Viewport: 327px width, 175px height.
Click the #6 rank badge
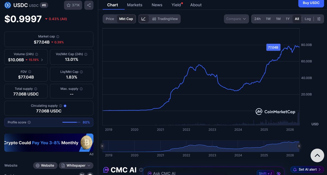point(44,5)
